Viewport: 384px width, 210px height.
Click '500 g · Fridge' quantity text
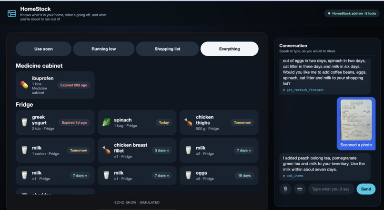tap(207, 129)
